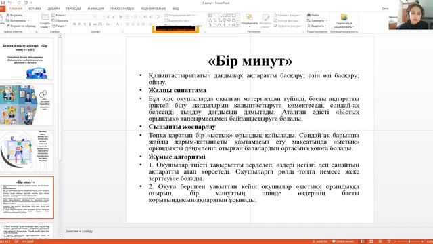The width and height of the screenshot is (433, 244).
Task: Open Заменить replace dropdown arrow
Action: click(327, 20)
